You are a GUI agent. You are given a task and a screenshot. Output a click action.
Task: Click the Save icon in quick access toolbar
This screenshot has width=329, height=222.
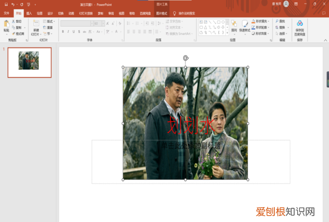coord(6,4)
